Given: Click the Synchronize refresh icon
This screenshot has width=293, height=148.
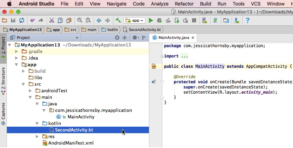Looking at the screenshot, I should (22, 20).
